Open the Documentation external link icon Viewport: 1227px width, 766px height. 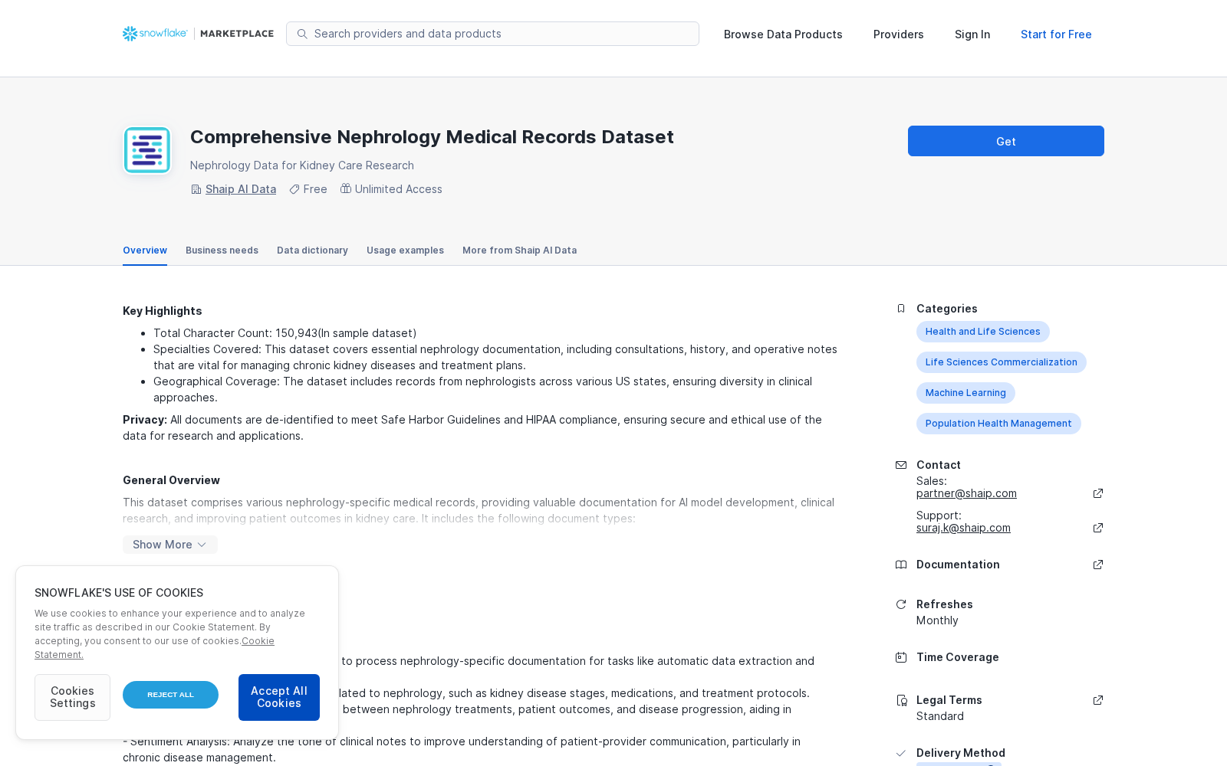pyautogui.click(x=1098, y=565)
